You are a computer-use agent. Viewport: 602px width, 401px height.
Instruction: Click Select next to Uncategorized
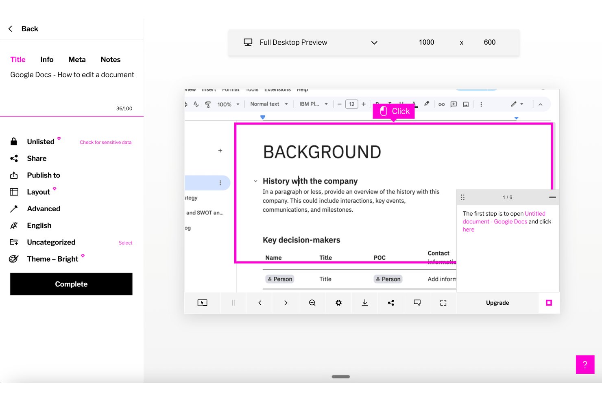tap(125, 243)
